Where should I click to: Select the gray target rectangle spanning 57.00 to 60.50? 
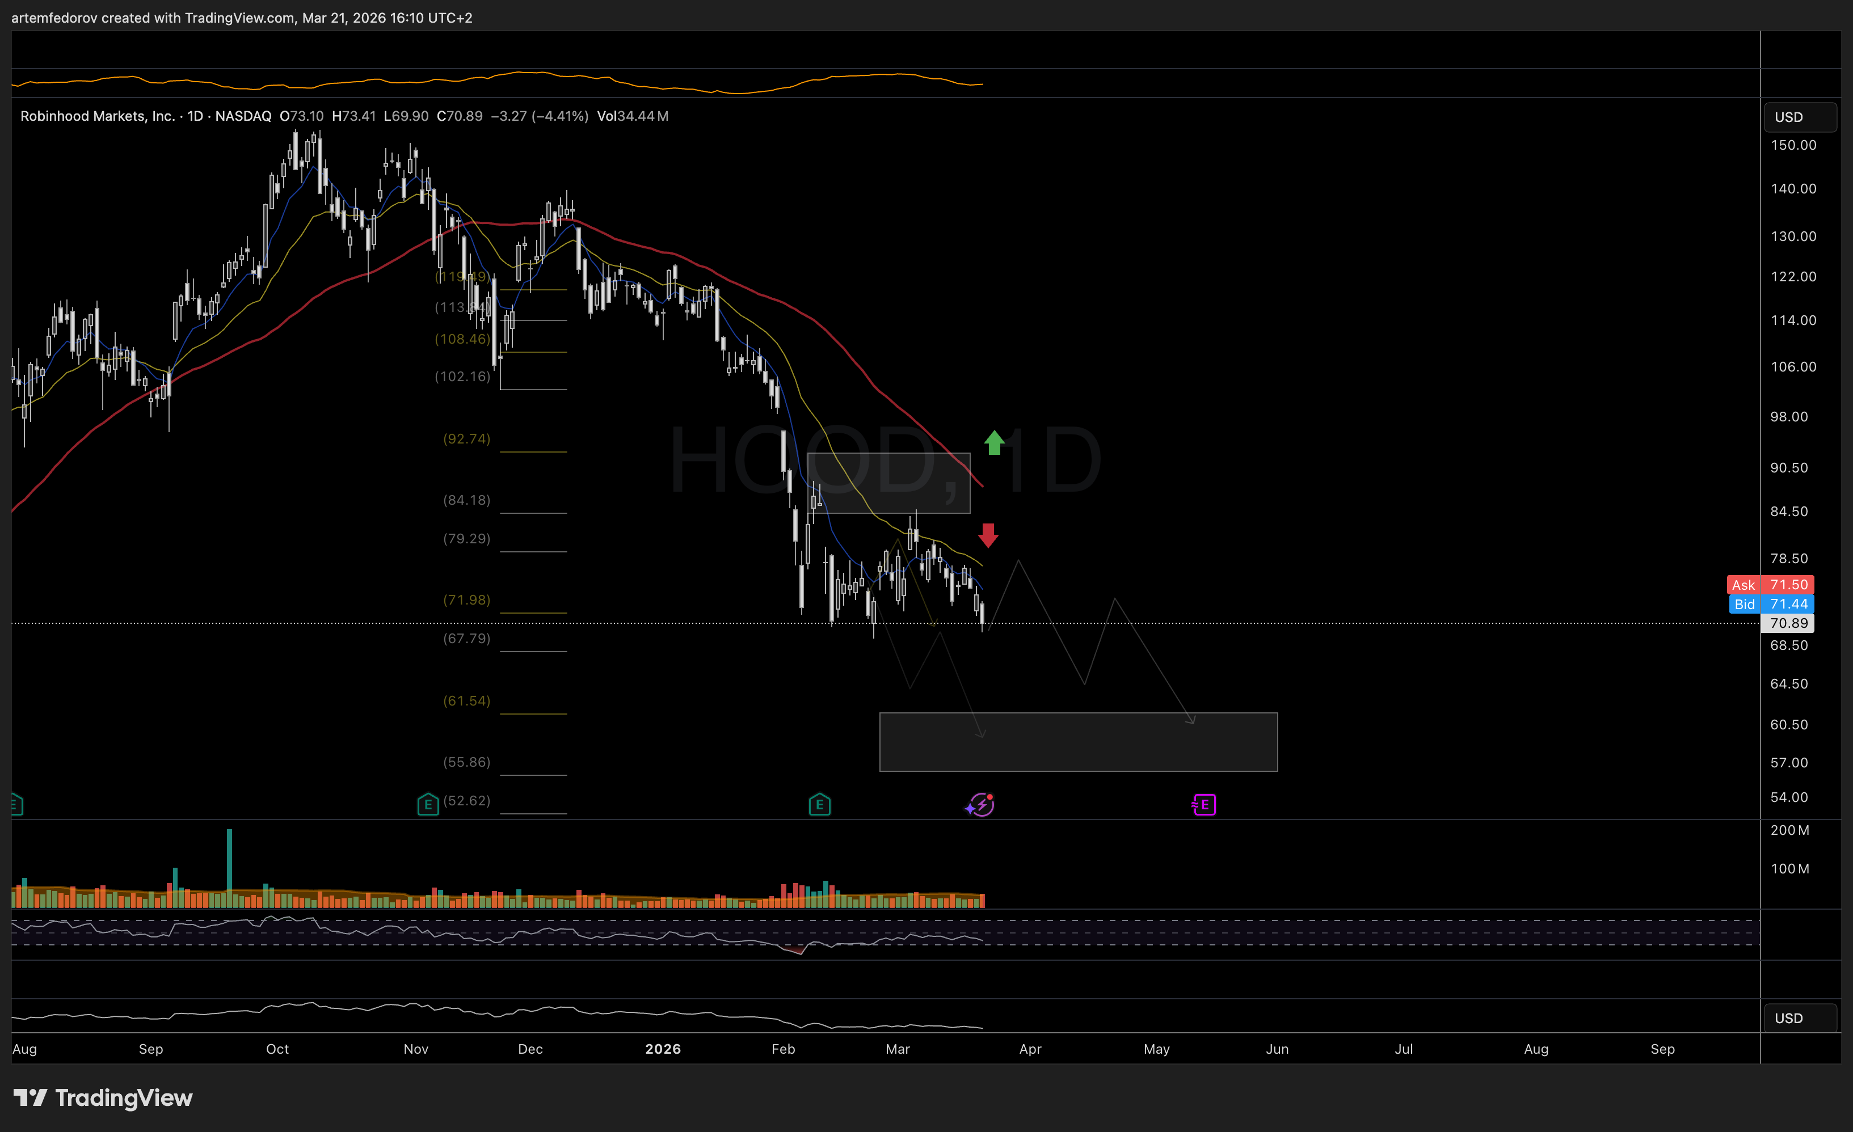[x=1079, y=742]
